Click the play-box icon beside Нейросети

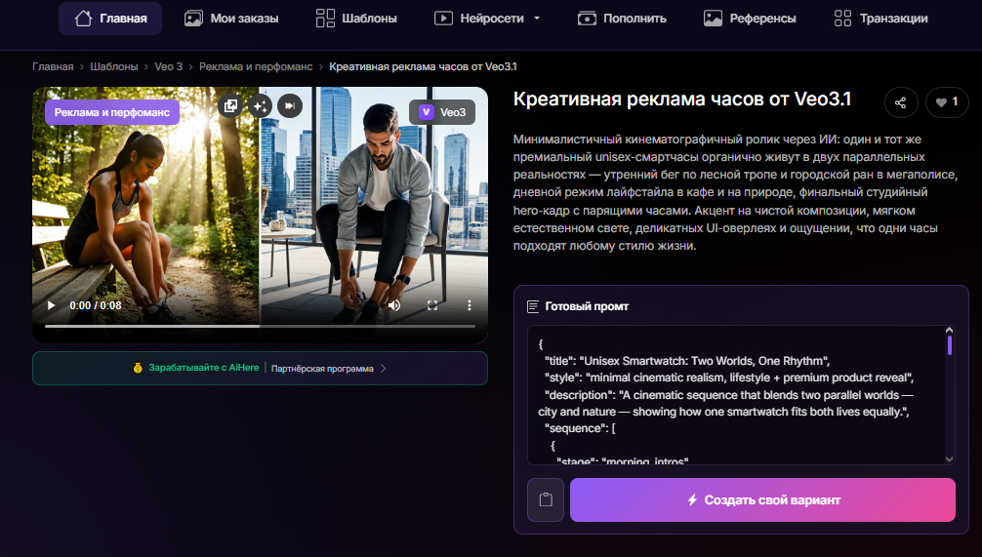[x=443, y=19]
